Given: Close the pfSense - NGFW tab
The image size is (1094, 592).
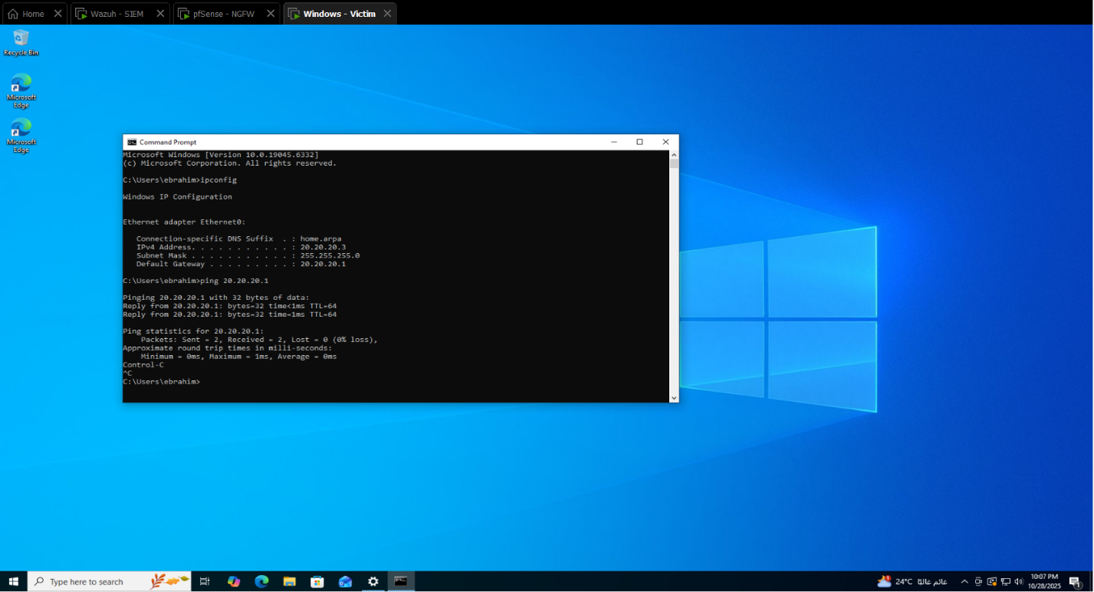Looking at the screenshot, I should pos(270,14).
